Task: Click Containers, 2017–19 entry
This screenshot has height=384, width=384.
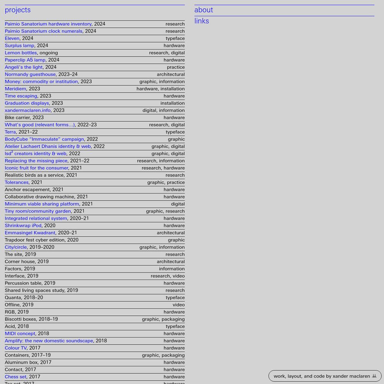Action: [95, 355]
